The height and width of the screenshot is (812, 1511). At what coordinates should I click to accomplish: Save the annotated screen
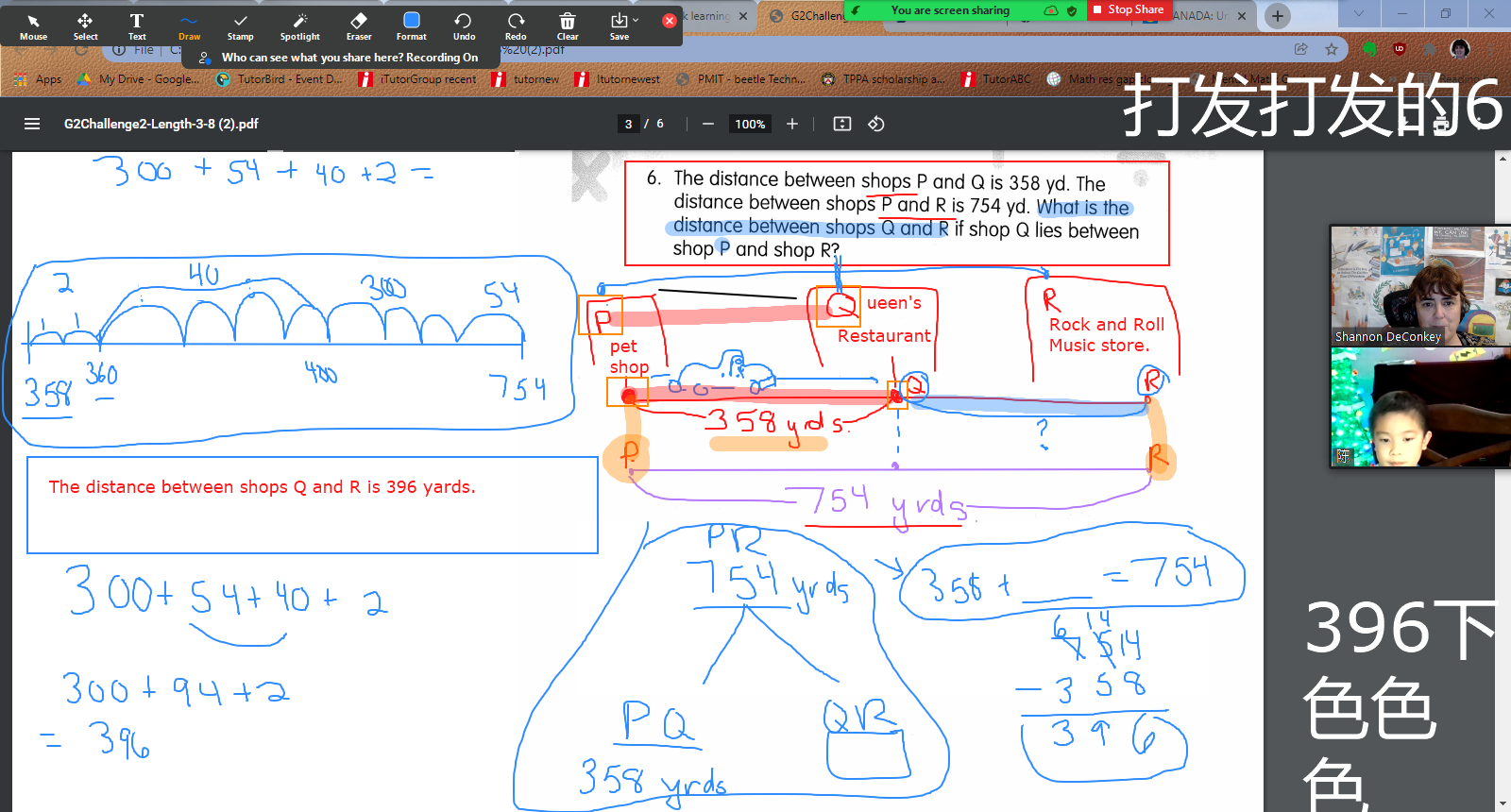point(619,26)
